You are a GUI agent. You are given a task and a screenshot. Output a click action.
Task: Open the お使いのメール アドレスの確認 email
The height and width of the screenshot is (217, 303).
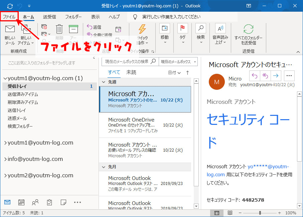(145, 150)
